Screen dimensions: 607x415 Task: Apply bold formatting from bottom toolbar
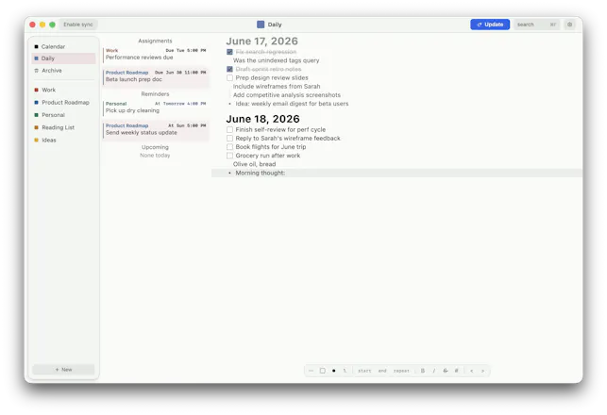point(423,371)
